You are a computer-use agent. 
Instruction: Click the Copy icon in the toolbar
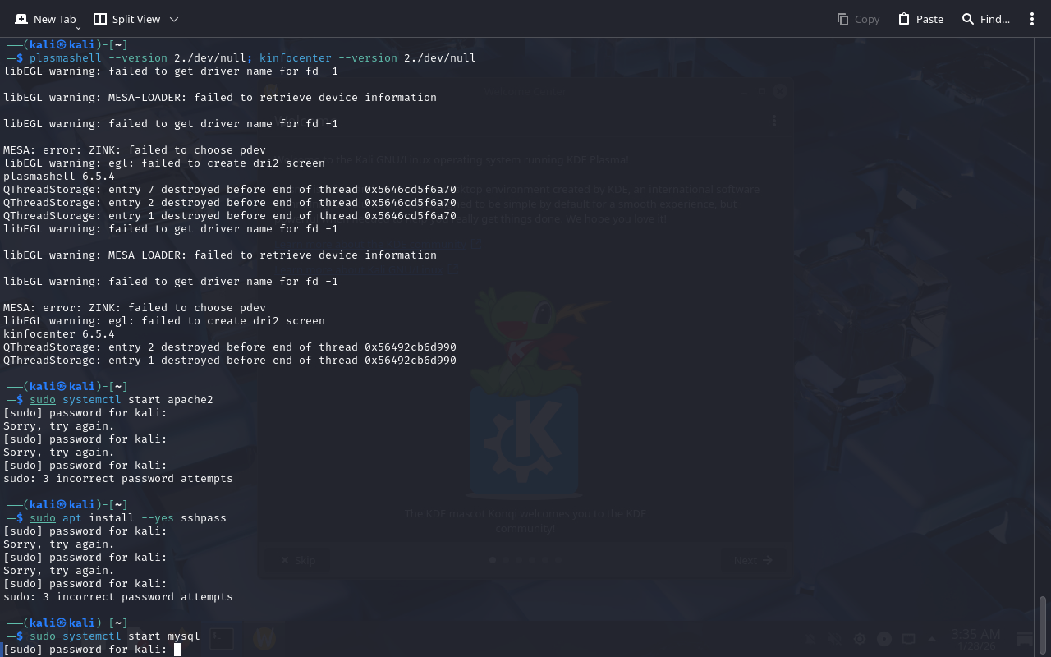tap(842, 19)
